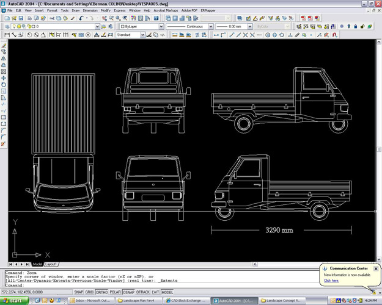Click the first Adobe PDF convert icon

coord(303,18)
